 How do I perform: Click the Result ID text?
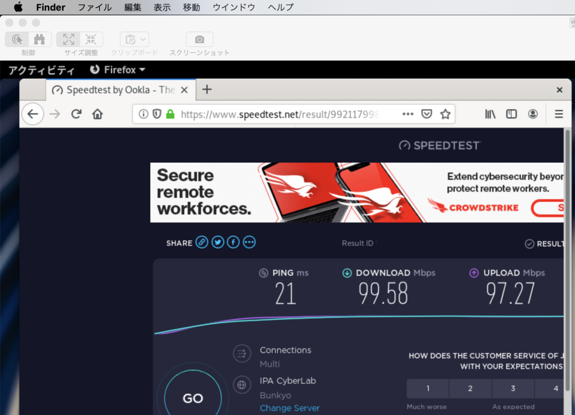click(357, 243)
